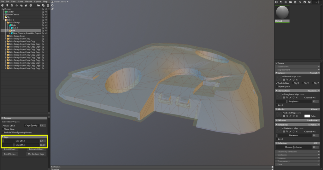Viewport: 323px width, 170px height.
Task: Select the Render item in scene tree
Action: pyautogui.click(x=10, y=12)
